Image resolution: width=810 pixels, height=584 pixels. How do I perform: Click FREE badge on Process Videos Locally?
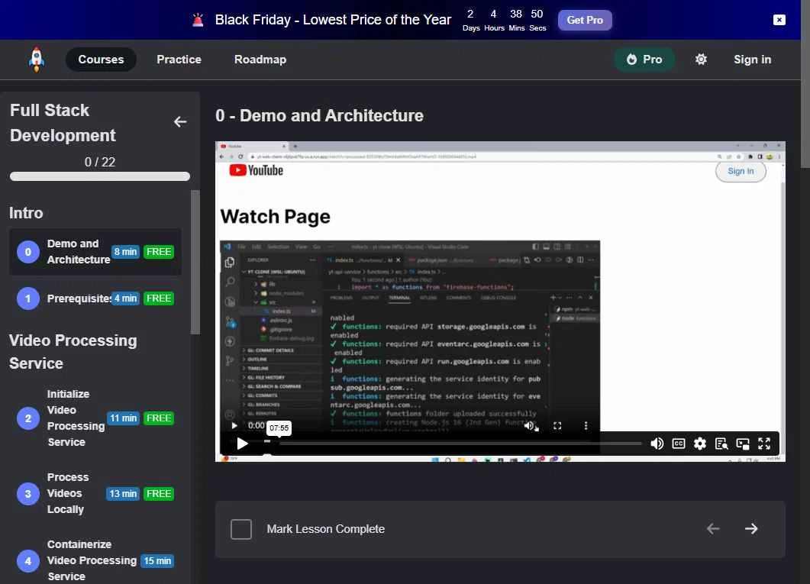click(x=159, y=494)
